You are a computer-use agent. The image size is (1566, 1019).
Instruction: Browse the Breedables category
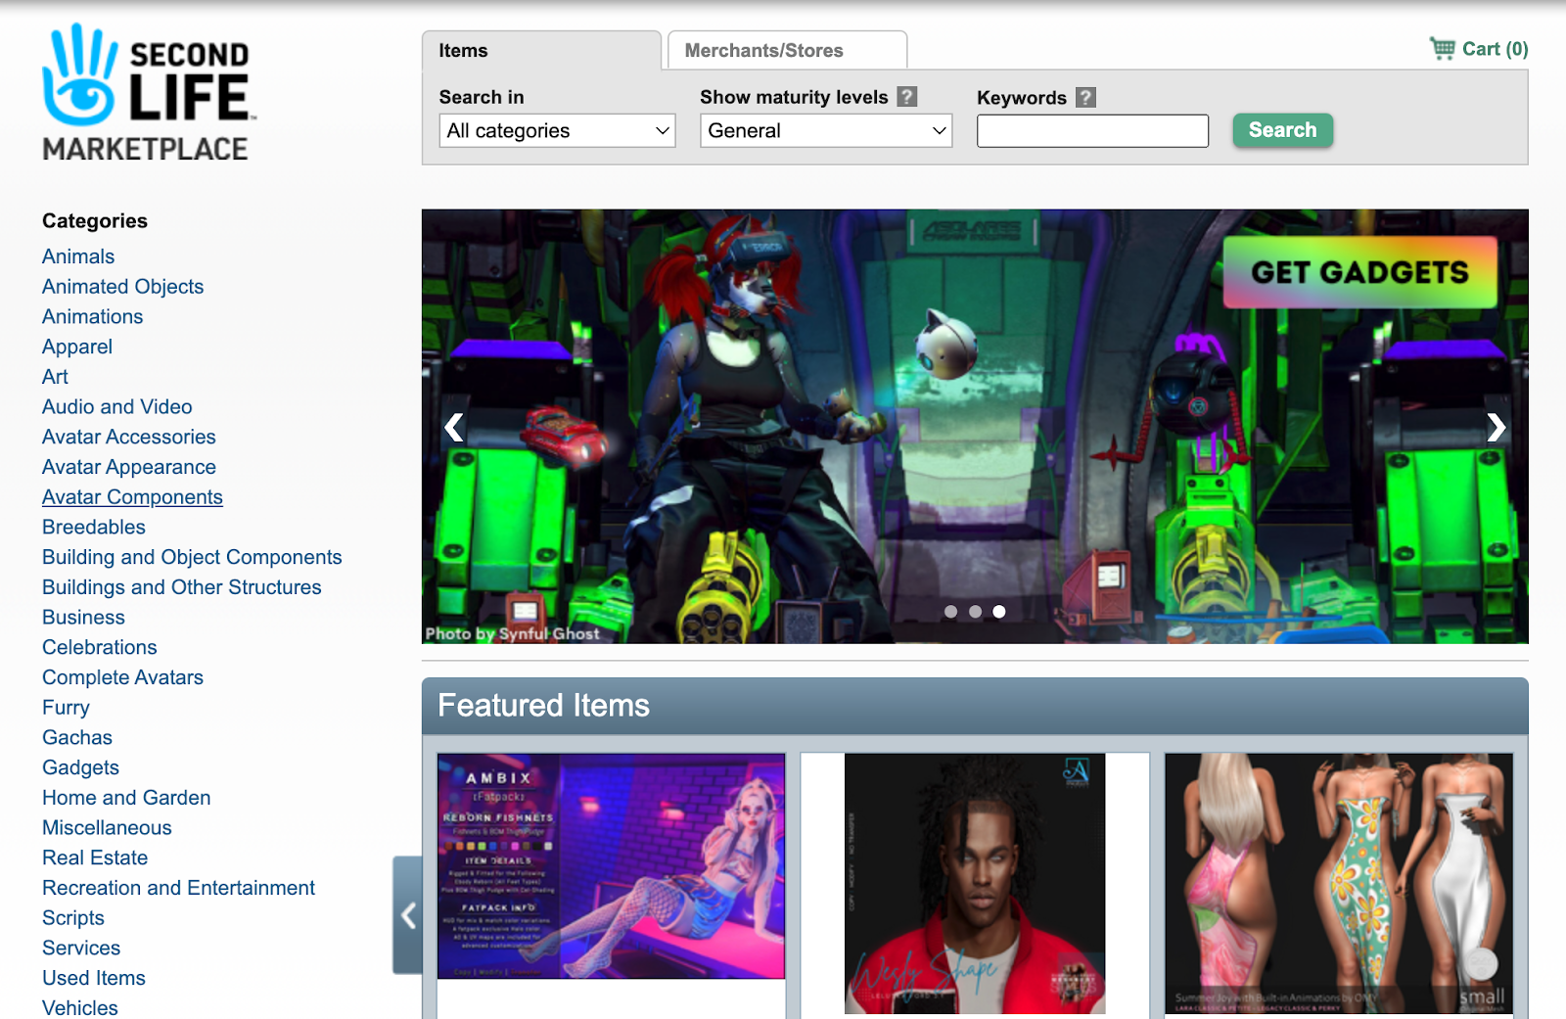[94, 528]
